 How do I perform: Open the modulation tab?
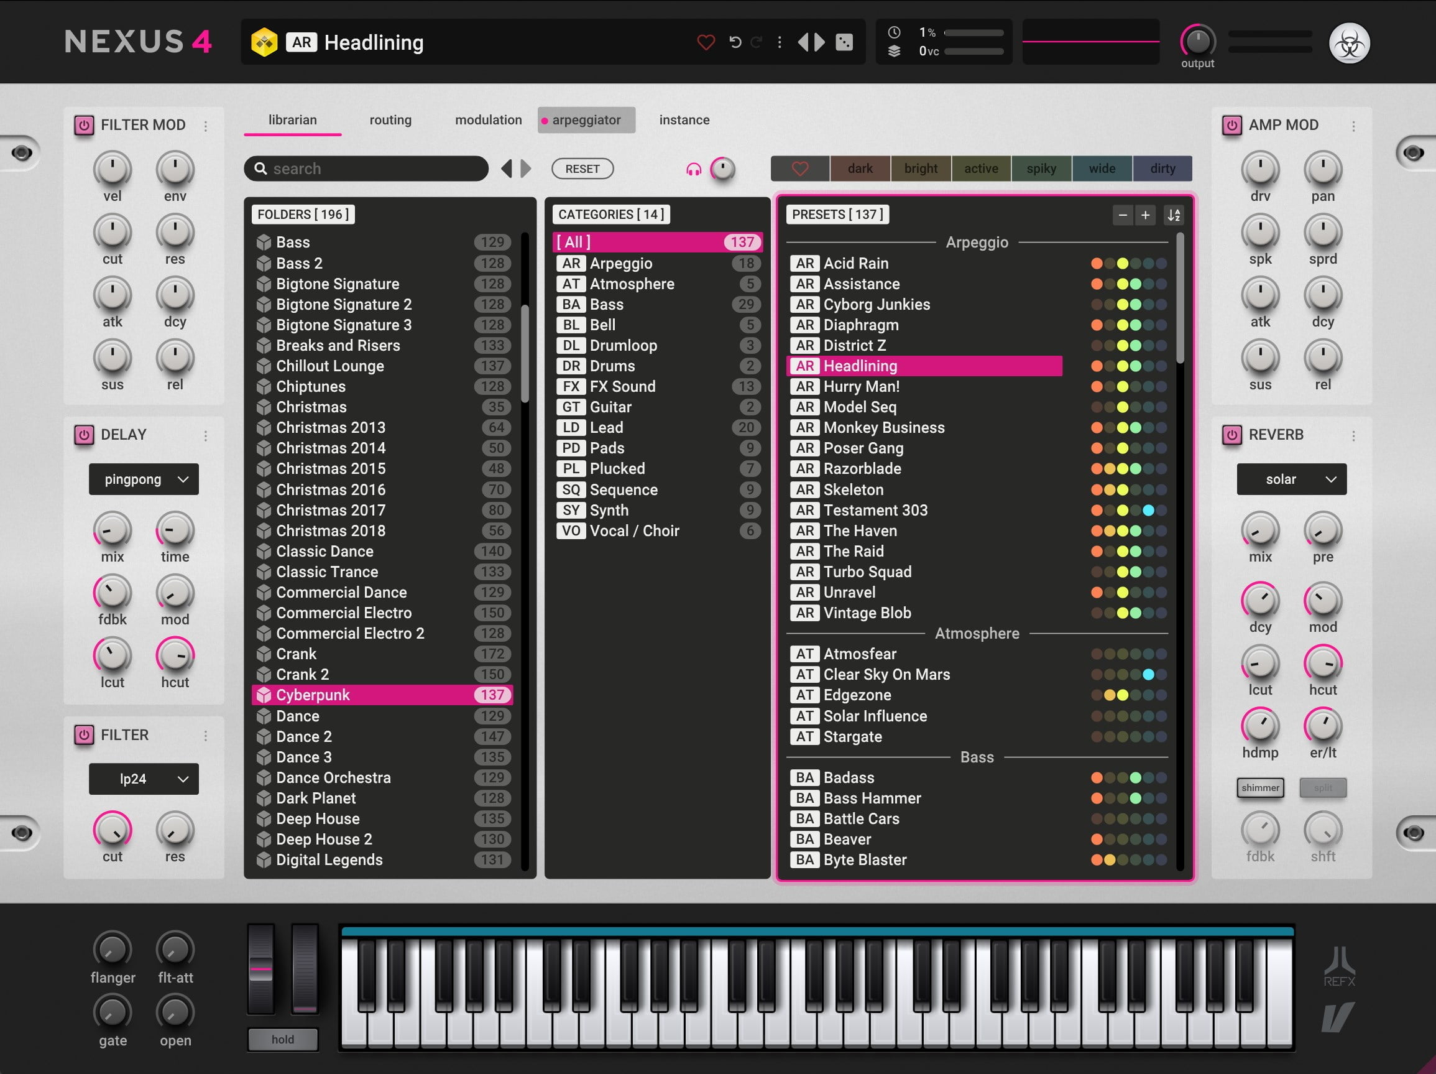tap(488, 120)
